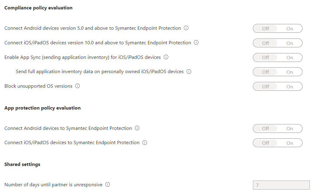315x196 pixels.
Task: Enable Android app protection Symantec connection
Action: [289, 128]
